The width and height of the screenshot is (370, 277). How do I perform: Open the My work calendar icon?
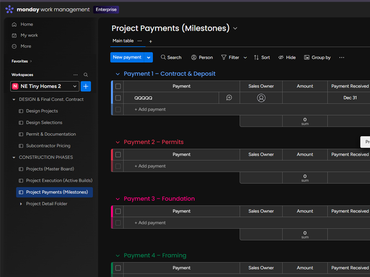[x=14, y=36]
